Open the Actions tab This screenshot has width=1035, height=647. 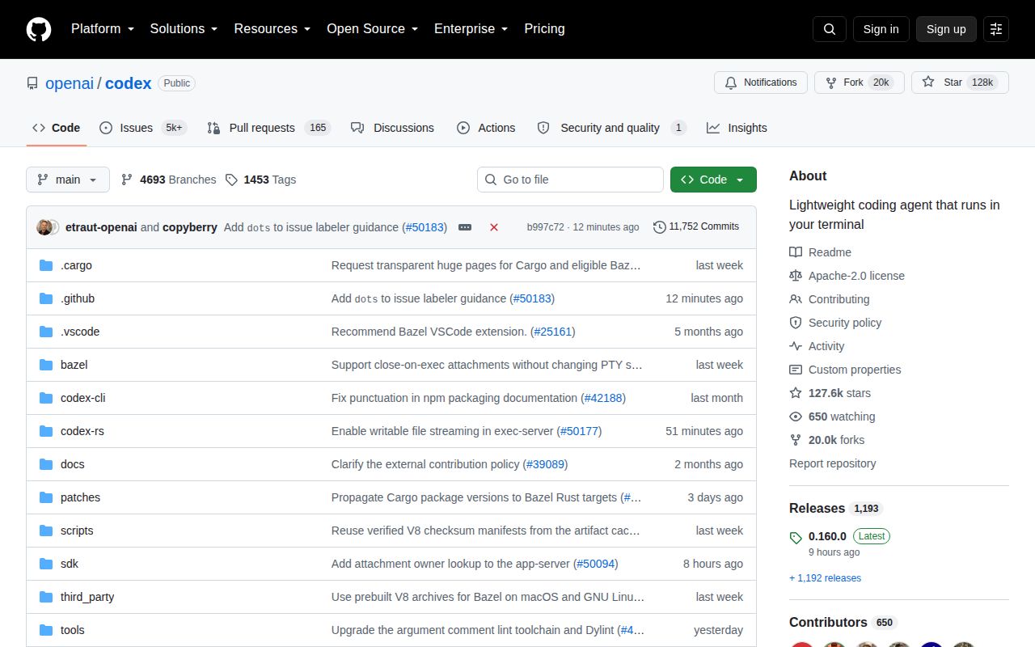click(x=486, y=128)
